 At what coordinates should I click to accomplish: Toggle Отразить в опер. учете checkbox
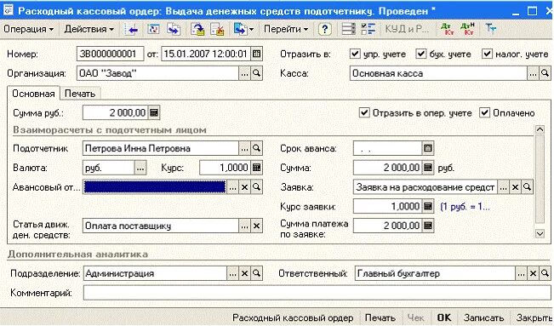point(364,113)
